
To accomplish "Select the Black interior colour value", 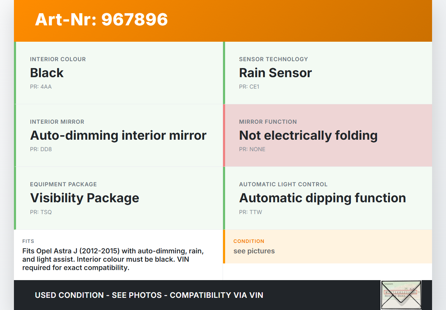I will click(47, 73).
